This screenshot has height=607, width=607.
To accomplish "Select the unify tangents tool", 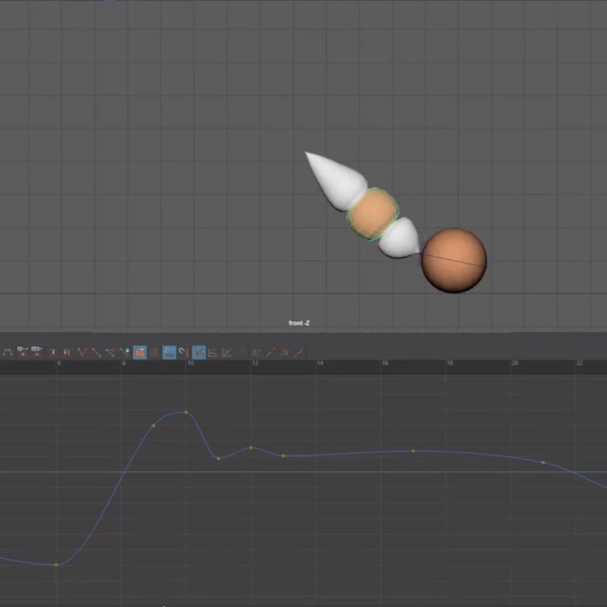I will click(x=96, y=352).
